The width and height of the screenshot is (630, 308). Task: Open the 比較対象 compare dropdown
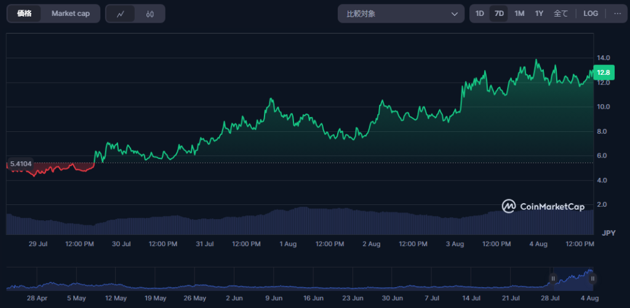click(x=401, y=14)
